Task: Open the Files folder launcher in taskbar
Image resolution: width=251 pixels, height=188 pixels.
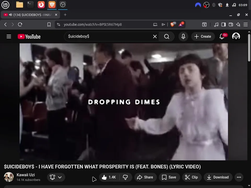Action: pos(20,5)
